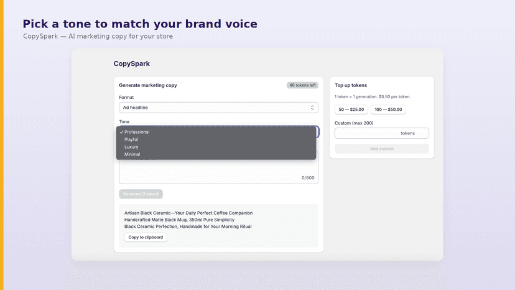This screenshot has height=290, width=515.
Task: Click the Add custom button
Action: point(382,149)
